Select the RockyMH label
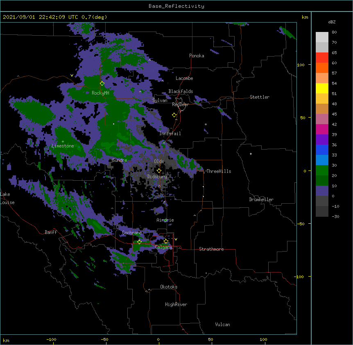This screenshot has height=345, width=353. 100,93
